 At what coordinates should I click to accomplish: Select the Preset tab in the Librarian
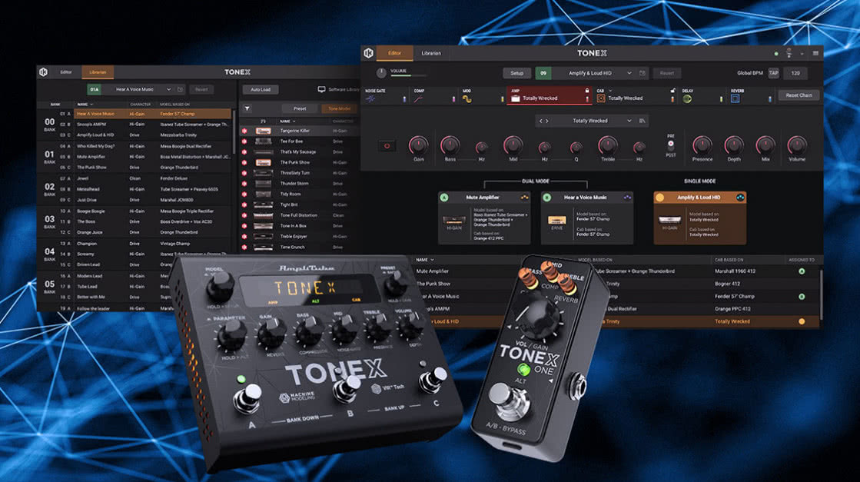click(300, 108)
